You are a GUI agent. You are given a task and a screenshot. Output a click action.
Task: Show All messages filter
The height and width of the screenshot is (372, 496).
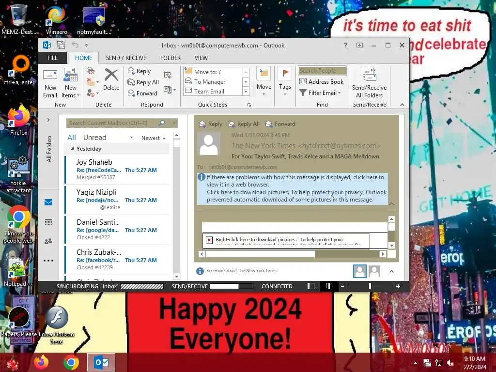pos(72,137)
